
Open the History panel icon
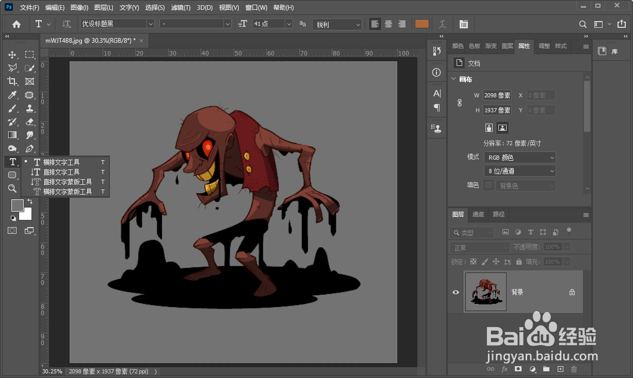pos(437,51)
